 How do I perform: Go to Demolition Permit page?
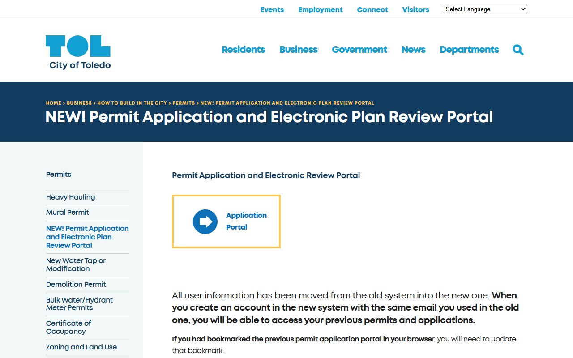(x=76, y=285)
